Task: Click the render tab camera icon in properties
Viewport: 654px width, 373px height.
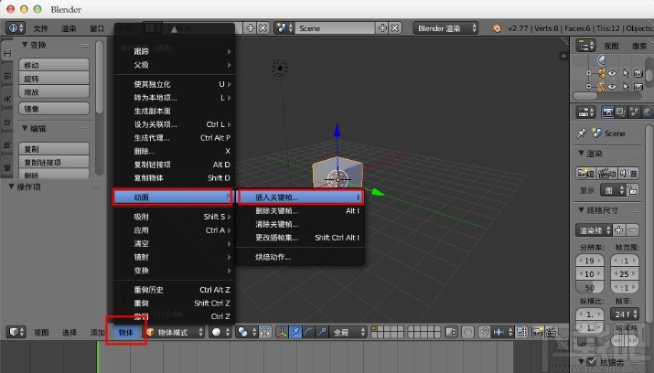Action: [607, 112]
